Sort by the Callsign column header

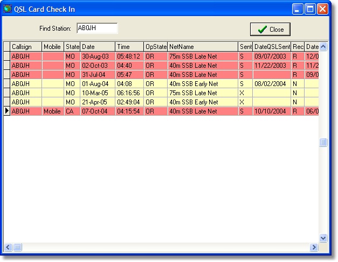coord(26,47)
